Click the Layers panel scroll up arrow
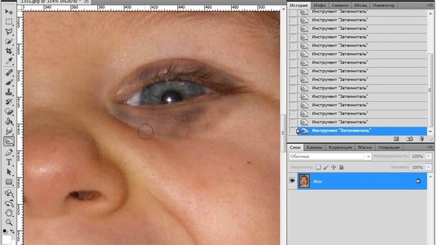The height and width of the screenshot is (245, 436). tap(430, 176)
